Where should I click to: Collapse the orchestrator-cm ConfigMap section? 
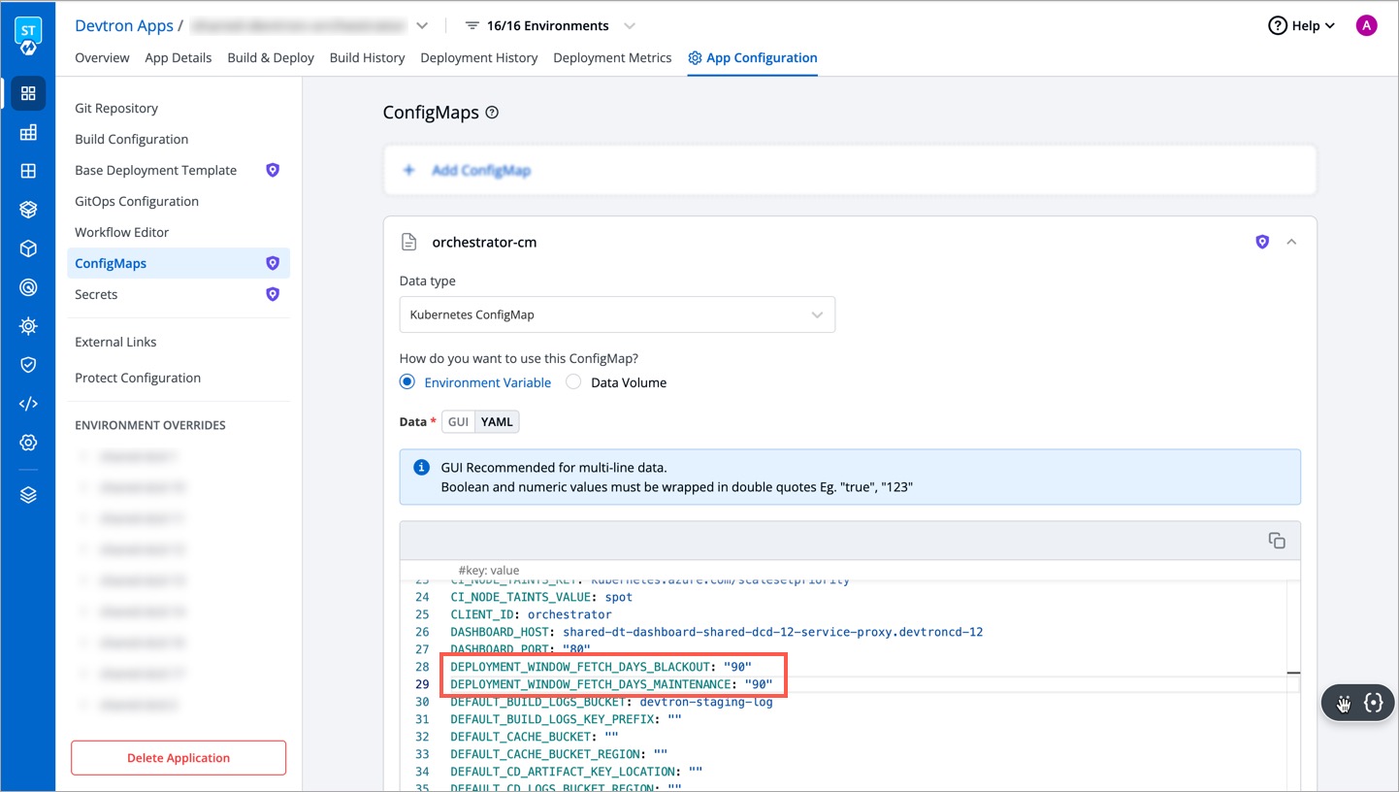click(1291, 242)
